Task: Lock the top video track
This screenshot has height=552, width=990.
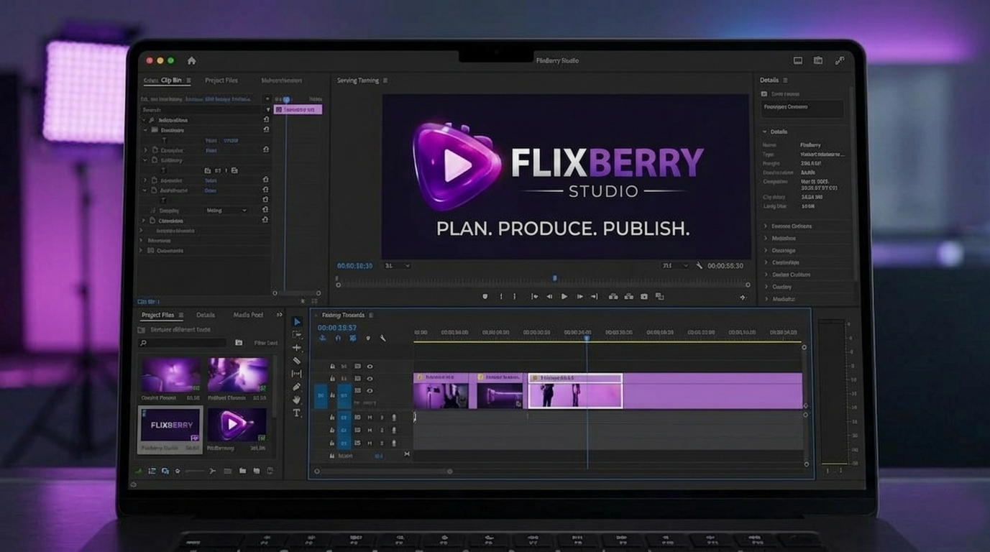Action: (332, 367)
